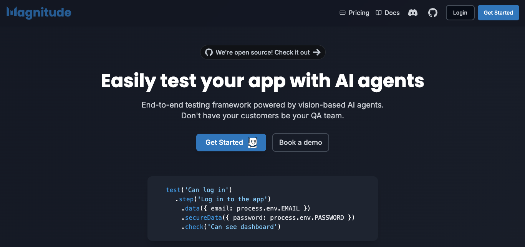This screenshot has height=247, width=525.
Task: Click the Magnitude logo in the header
Action: [x=39, y=13]
